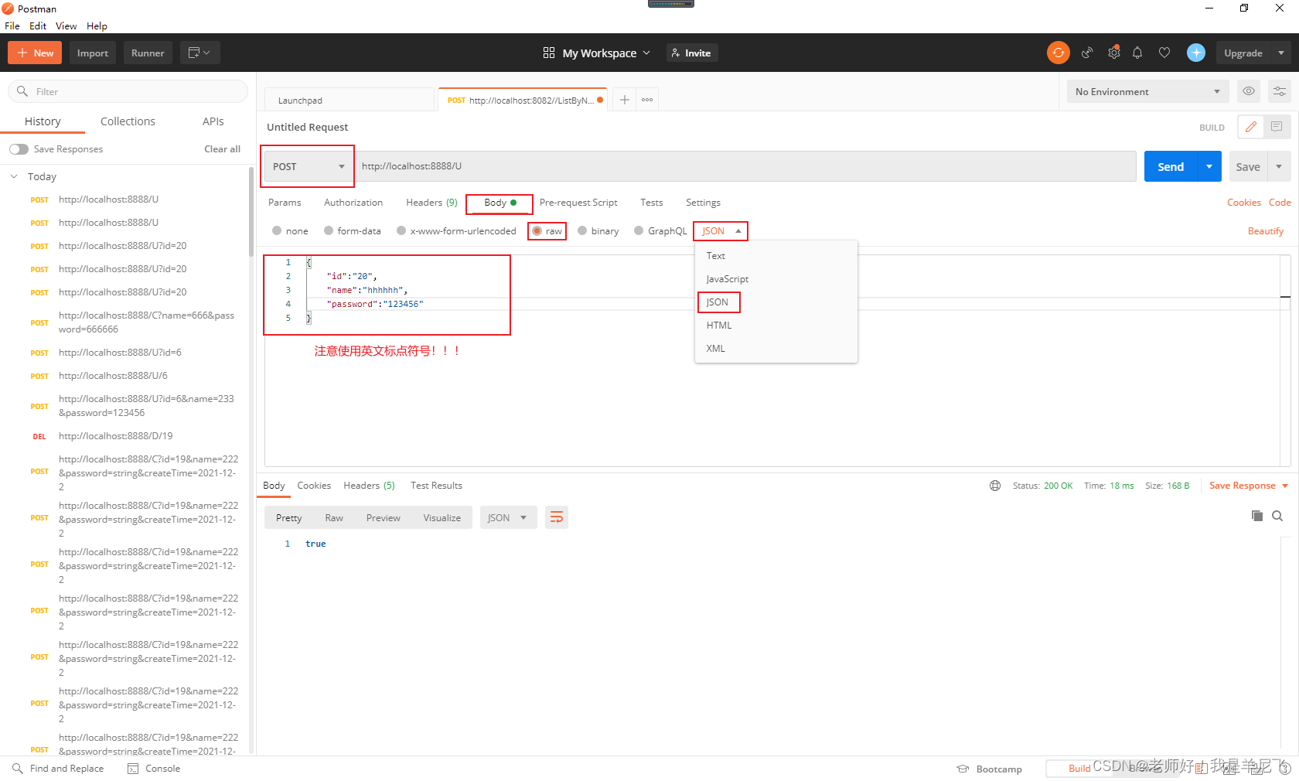
Task: Click the Import button
Action: (93, 53)
